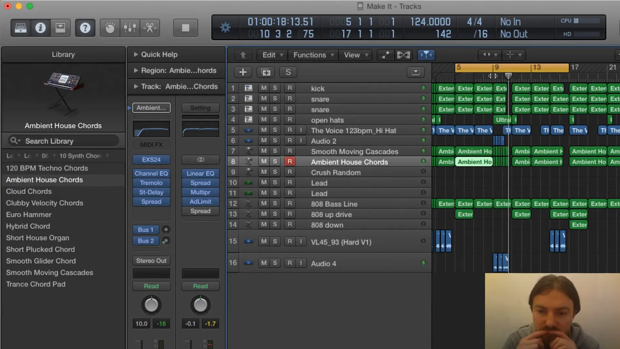620x349 pixels.
Task: Open left-click tool menu arrows
Action: [x=490, y=55]
